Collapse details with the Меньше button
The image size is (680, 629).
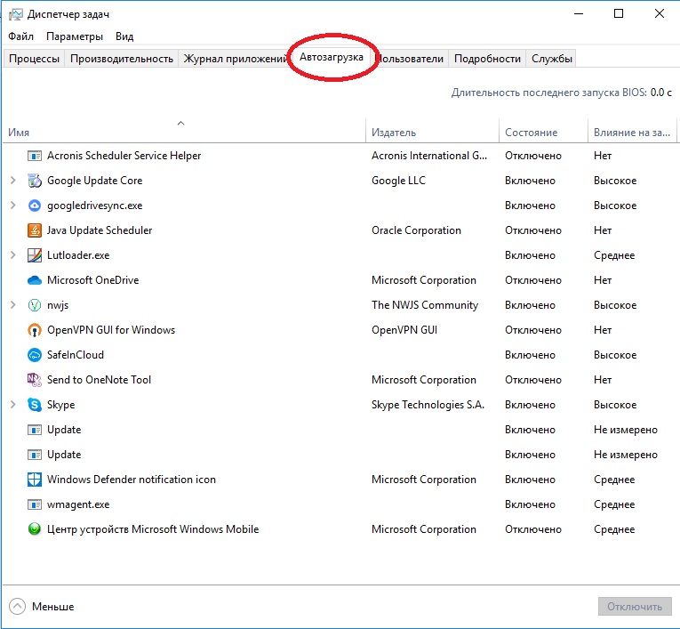tap(43, 607)
